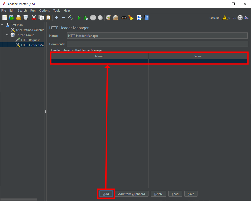The width and height of the screenshot is (251, 201).
Task: Select User Defined Variables tree item
Action: [30, 30]
